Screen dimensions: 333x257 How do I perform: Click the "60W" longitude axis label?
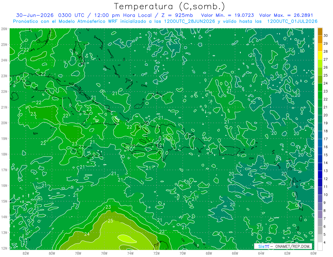click(x=313, y=253)
